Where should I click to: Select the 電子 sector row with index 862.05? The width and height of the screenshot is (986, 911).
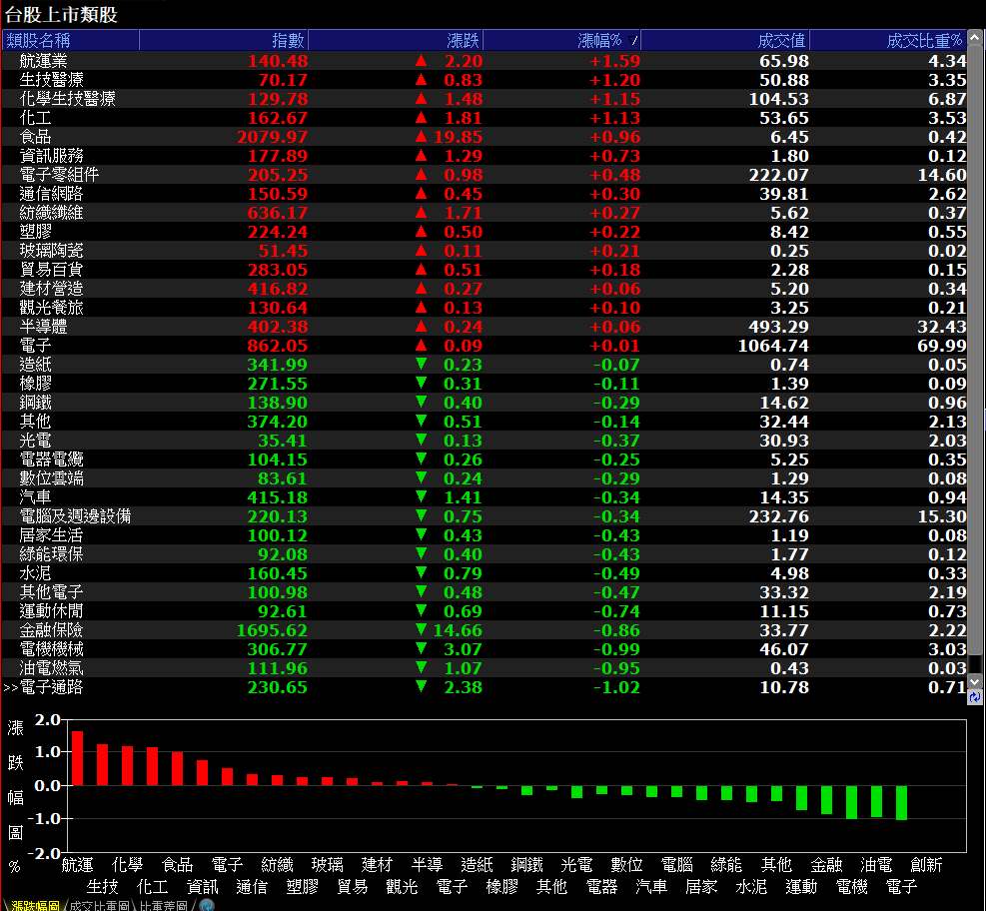click(x=485, y=346)
